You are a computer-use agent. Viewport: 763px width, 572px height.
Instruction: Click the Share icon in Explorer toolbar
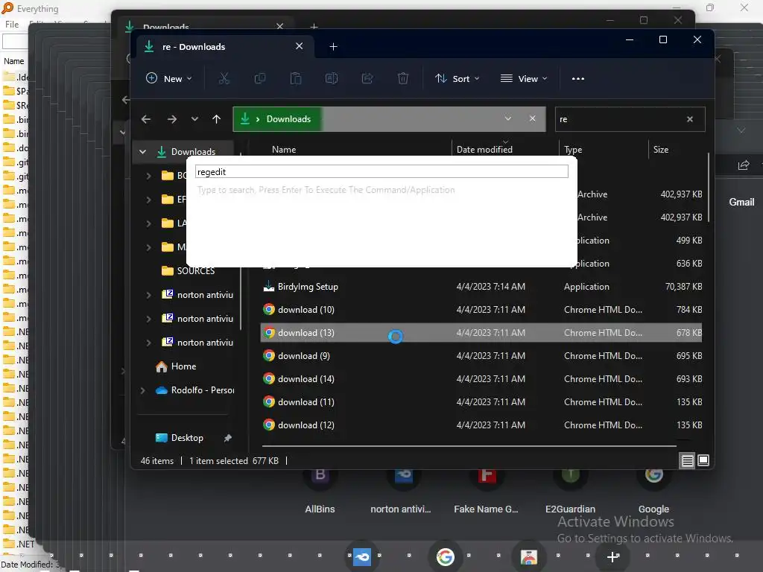(367, 78)
